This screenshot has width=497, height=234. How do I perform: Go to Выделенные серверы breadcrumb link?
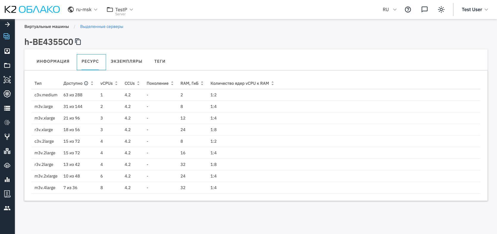[x=102, y=26]
